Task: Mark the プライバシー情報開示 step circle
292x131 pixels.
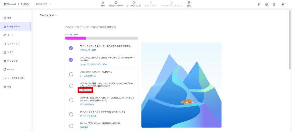Action: tap(71, 126)
